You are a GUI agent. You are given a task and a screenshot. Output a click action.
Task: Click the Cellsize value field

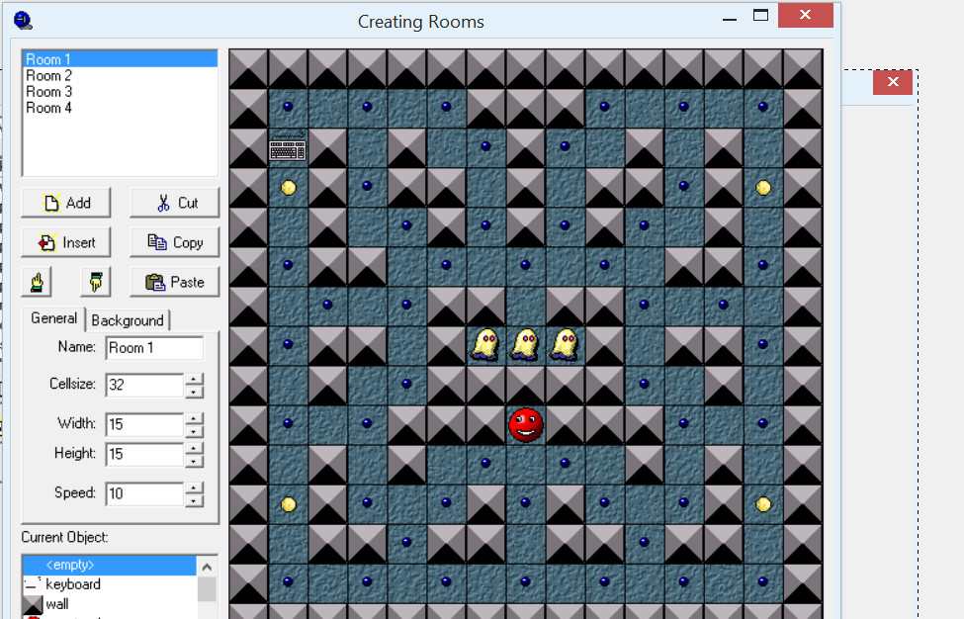point(144,385)
